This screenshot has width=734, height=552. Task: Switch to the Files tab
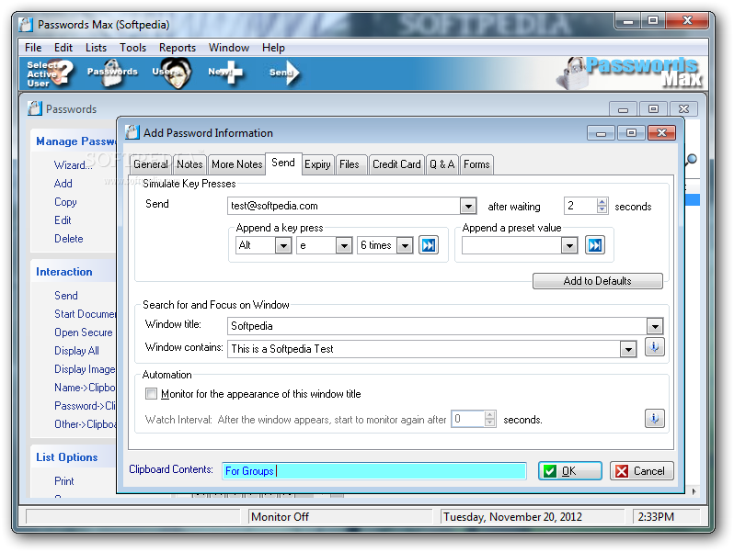point(350,164)
